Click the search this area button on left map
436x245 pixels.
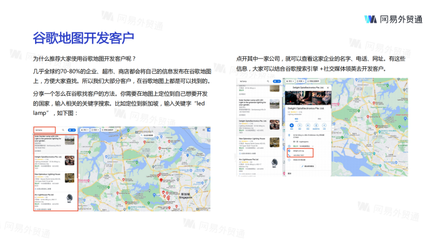[147, 136]
